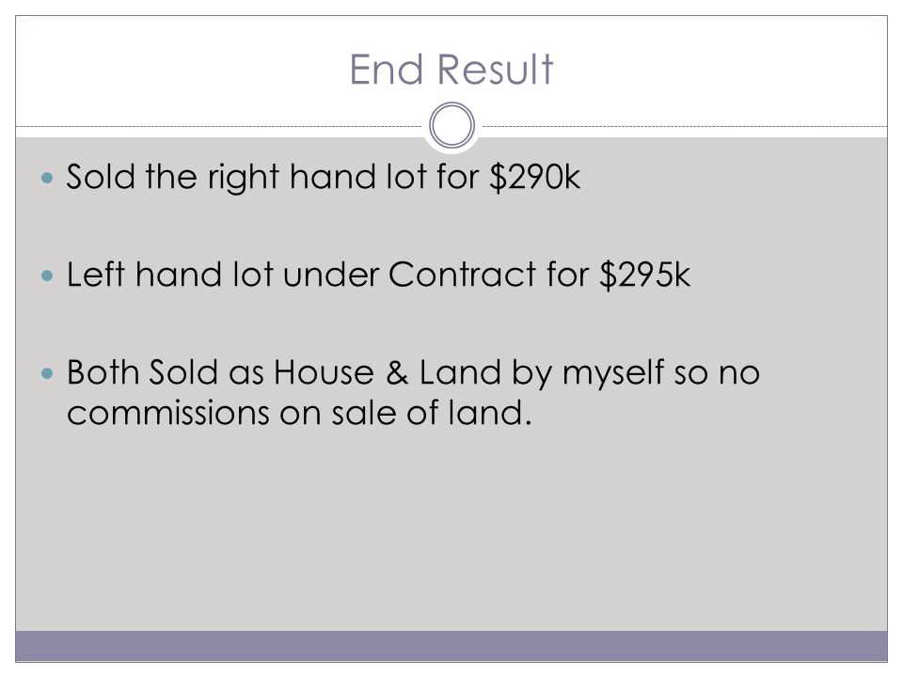Click the word myself in third bullet

pos(612,373)
